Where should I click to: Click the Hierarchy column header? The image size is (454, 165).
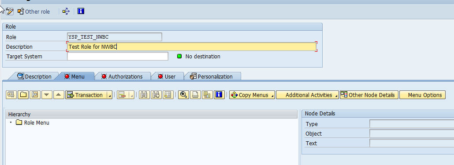[x=152, y=114]
